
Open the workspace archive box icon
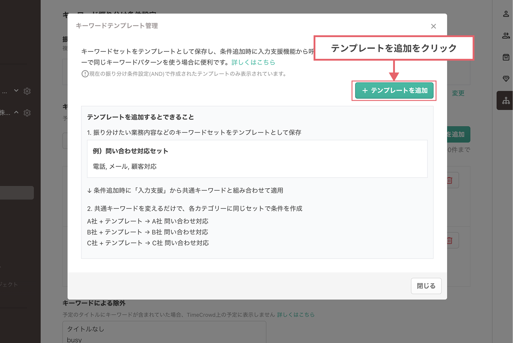pos(505,57)
